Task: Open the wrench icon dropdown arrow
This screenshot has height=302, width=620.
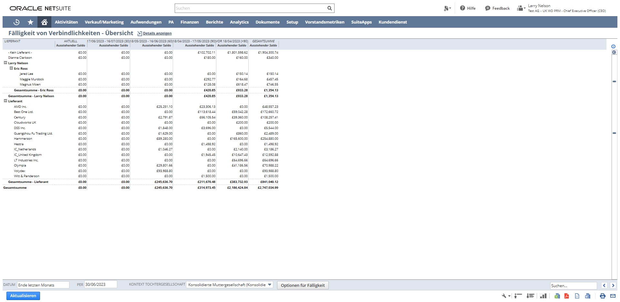Action: point(509,296)
